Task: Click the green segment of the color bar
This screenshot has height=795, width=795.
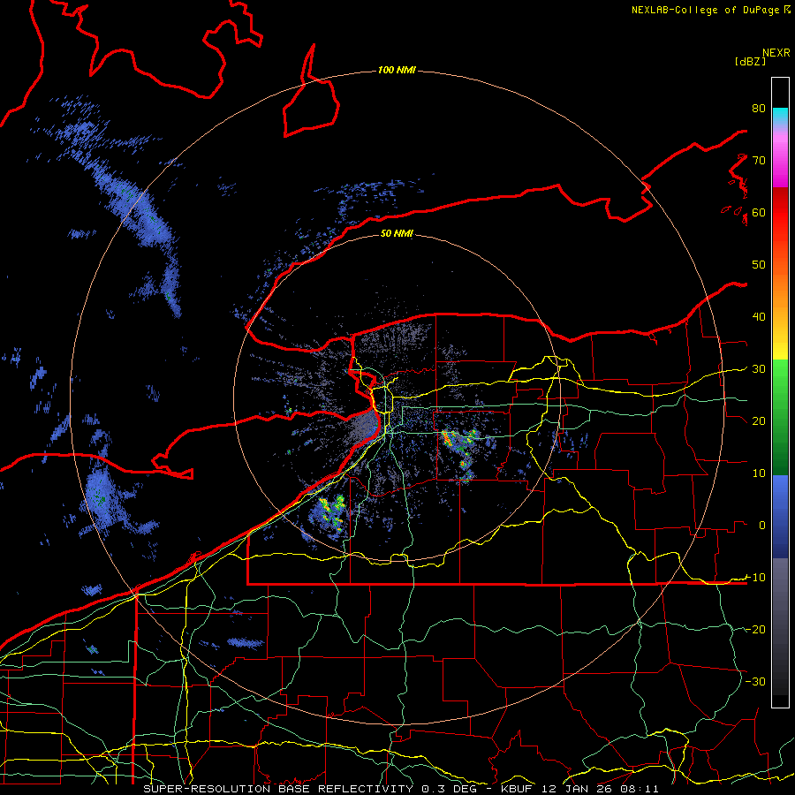Action: [x=780, y=417]
